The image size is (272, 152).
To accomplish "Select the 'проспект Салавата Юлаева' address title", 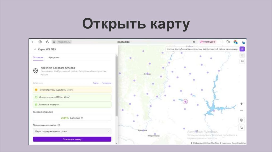I will (x=58, y=68).
